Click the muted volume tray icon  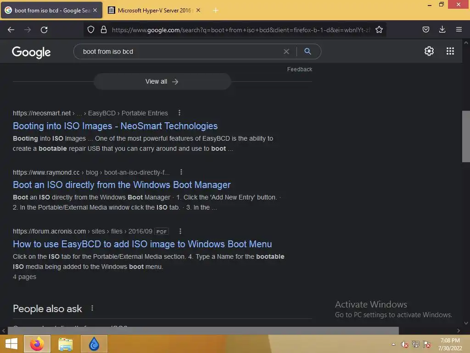click(404, 344)
